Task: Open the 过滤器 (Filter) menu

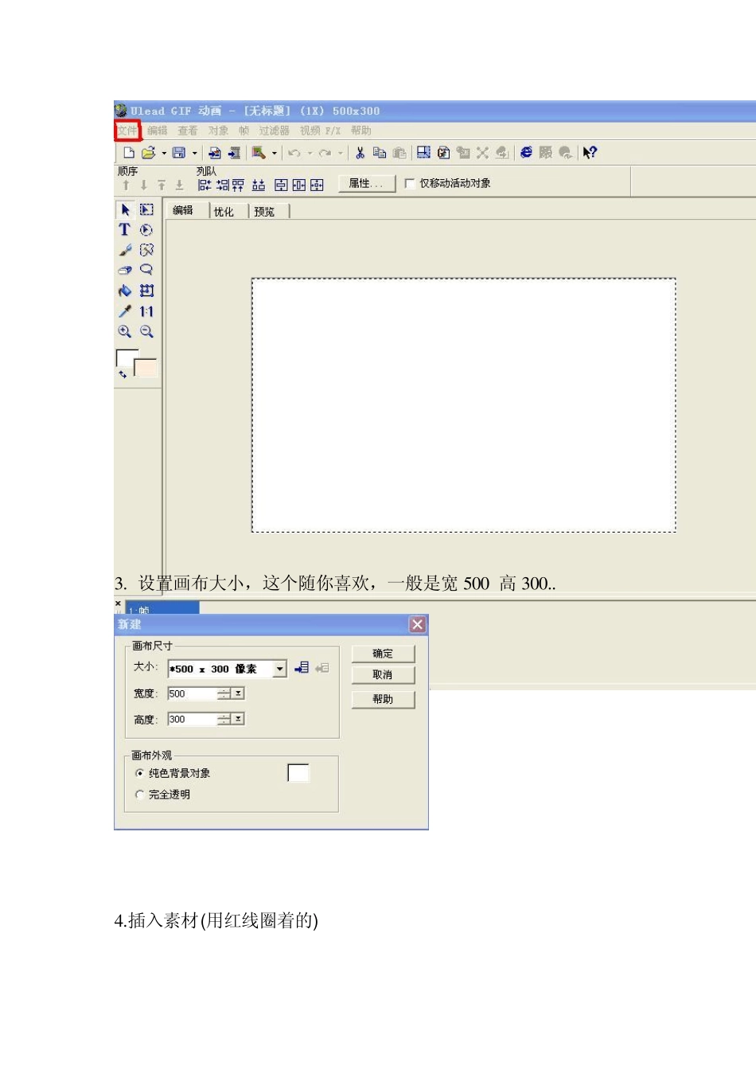Action: pyautogui.click(x=274, y=131)
